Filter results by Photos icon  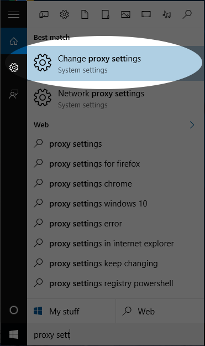coord(126,15)
